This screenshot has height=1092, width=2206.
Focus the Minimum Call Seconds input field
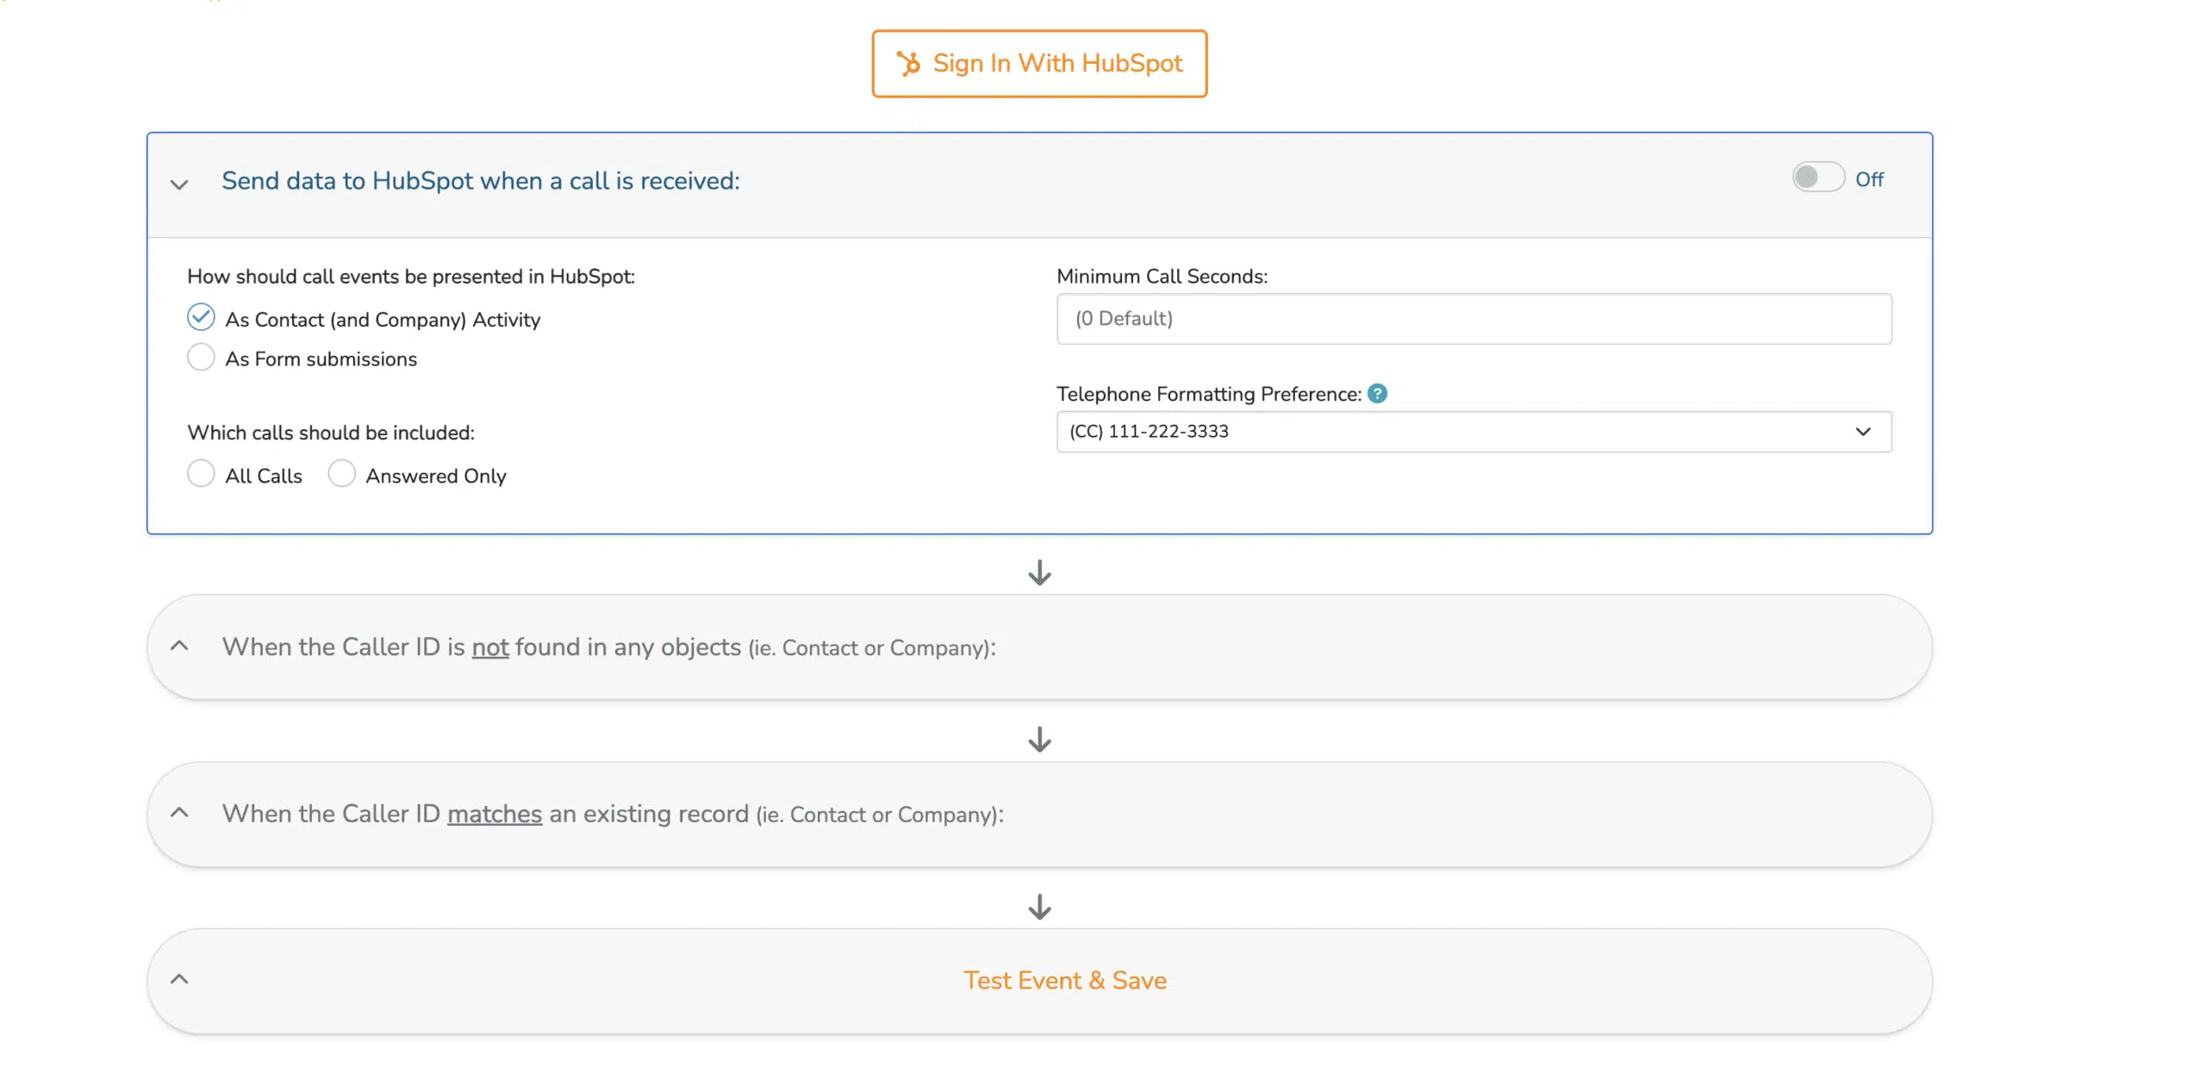[1474, 319]
